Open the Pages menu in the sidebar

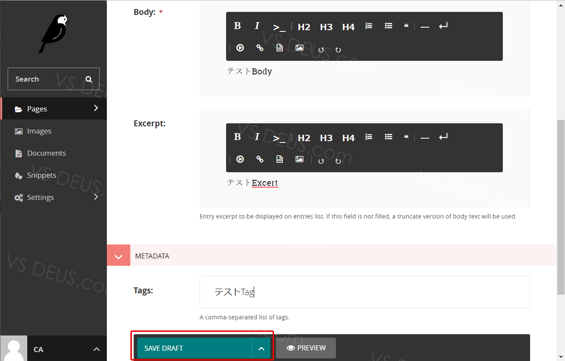(x=54, y=109)
